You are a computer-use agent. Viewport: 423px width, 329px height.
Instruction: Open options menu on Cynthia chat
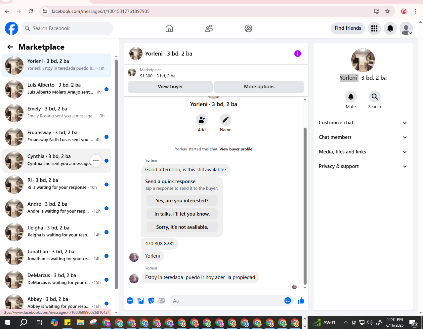click(x=96, y=161)
